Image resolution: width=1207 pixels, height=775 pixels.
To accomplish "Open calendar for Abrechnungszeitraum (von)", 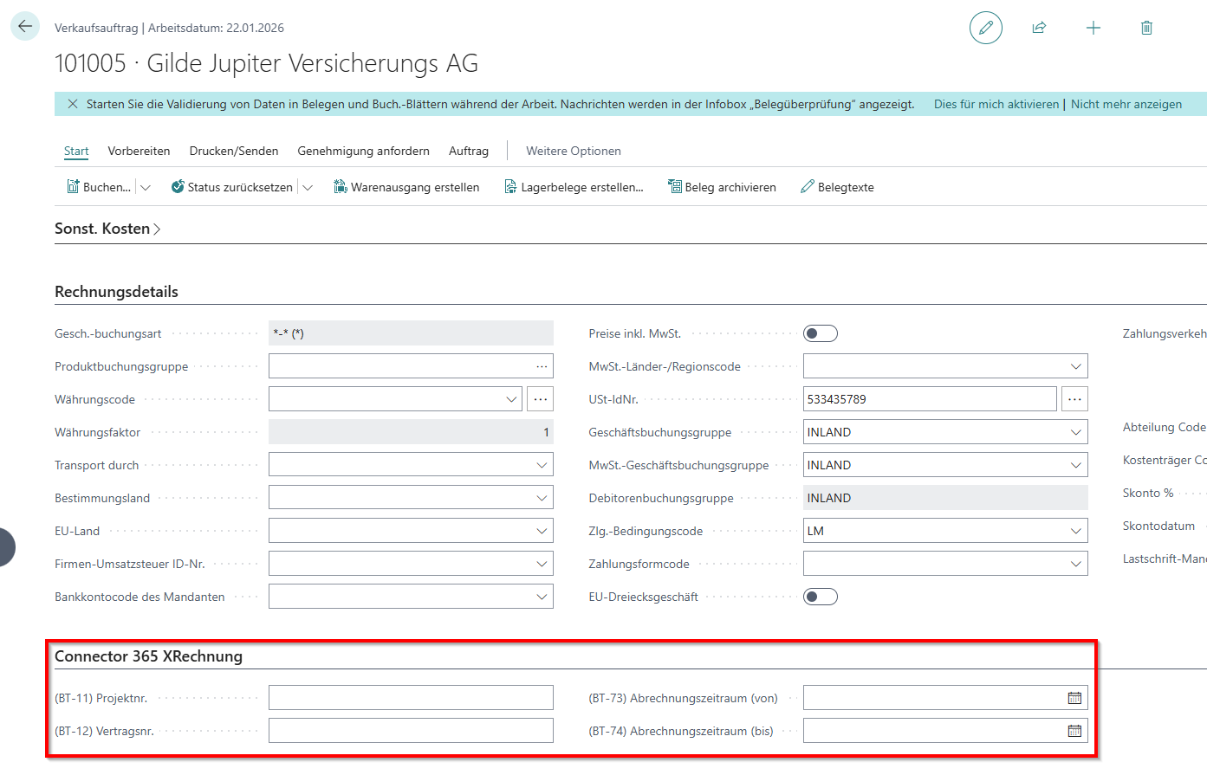I will [x=1074, y=698].
